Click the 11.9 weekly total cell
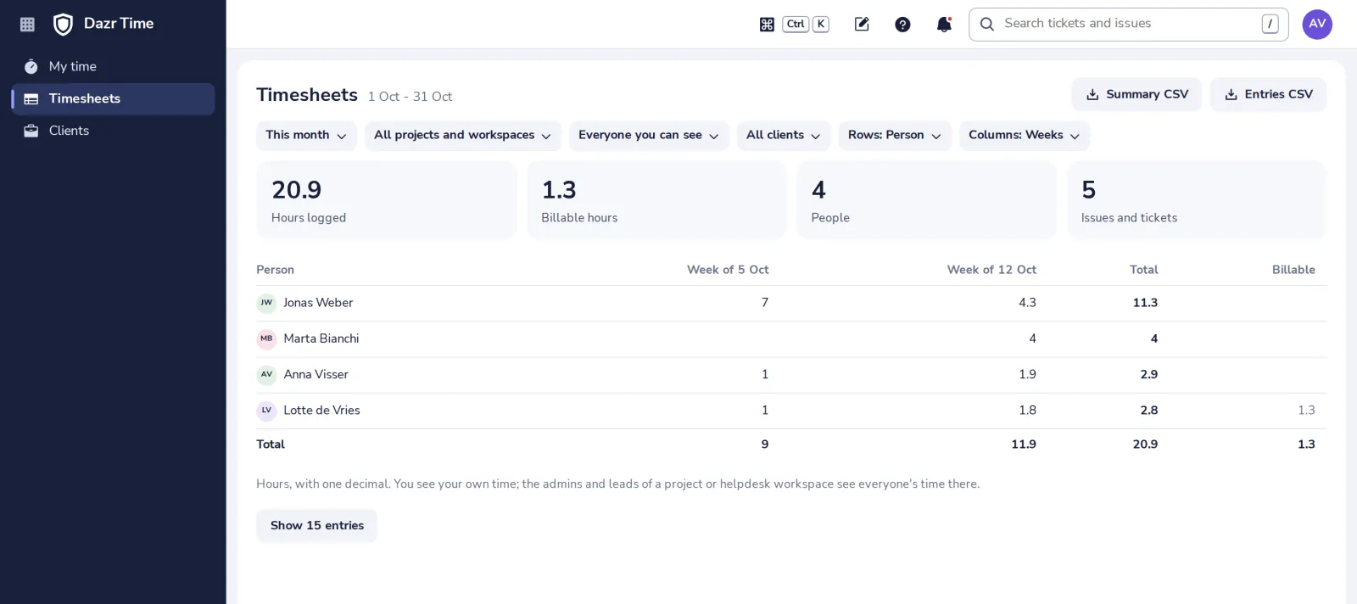This screenshot has height=604, width=1357. [1024, 445]
